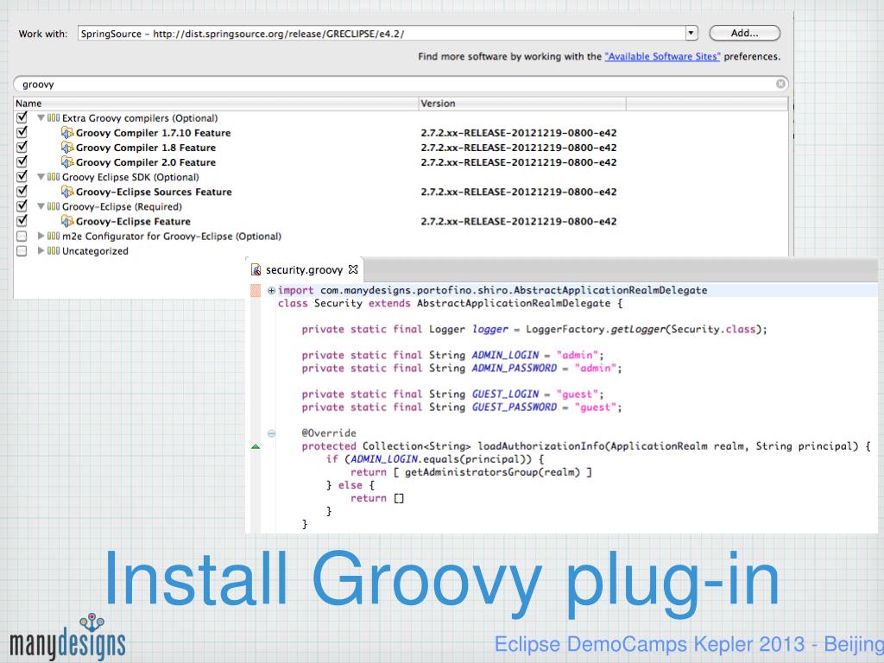The width and height of the screenshot is (884, 663).
Task: Uncheck Extra Groovy compilers (Optional)
Action: pos(22,117)
